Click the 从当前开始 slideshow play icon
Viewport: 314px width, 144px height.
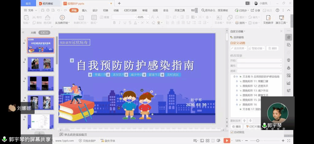point(62,17)
